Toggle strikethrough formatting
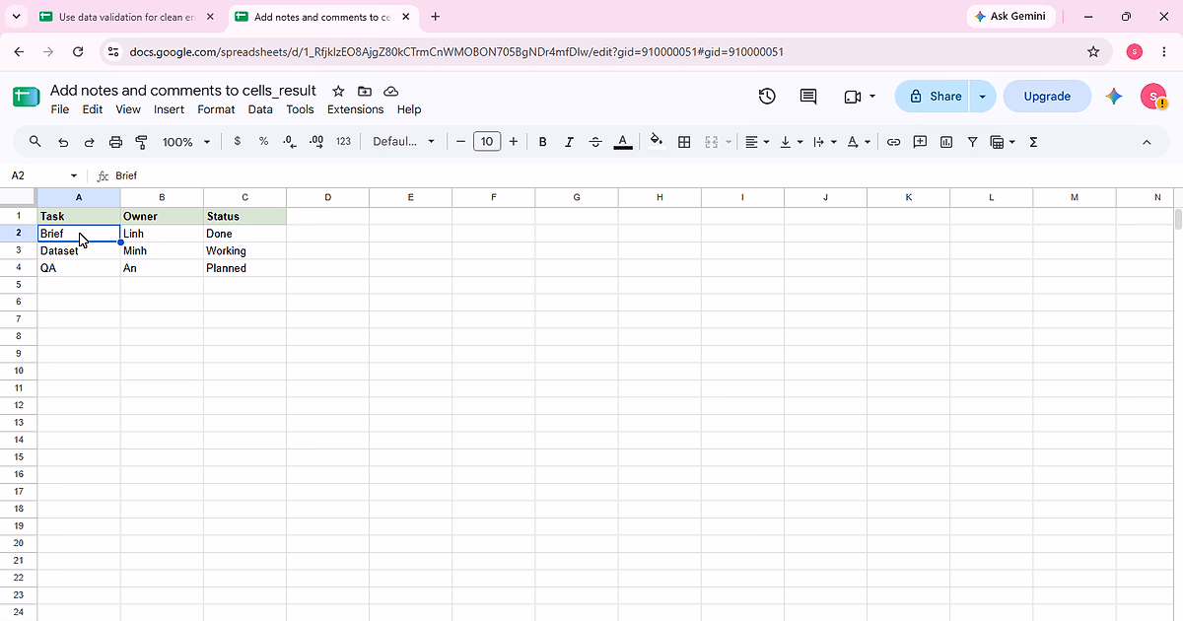The height and width of the screenshot is (621, 1183). click(x=595, y=142)
